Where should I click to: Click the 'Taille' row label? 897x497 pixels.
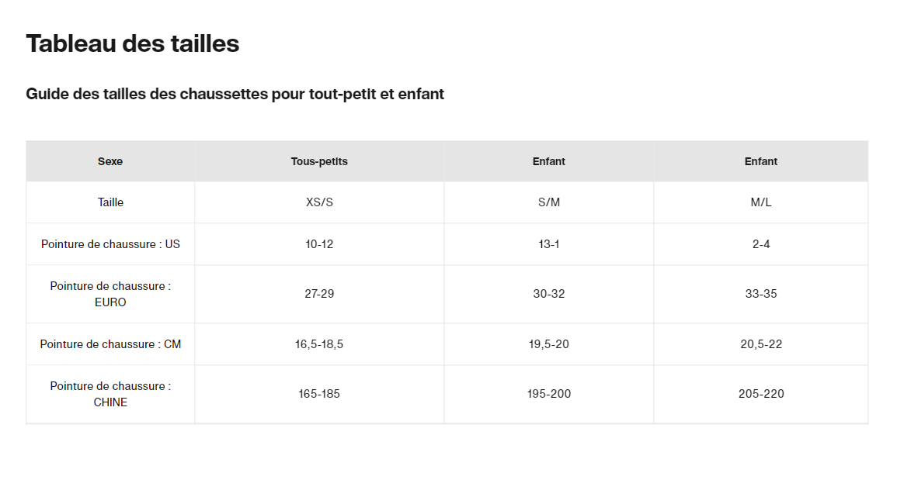tap(110, 202)
